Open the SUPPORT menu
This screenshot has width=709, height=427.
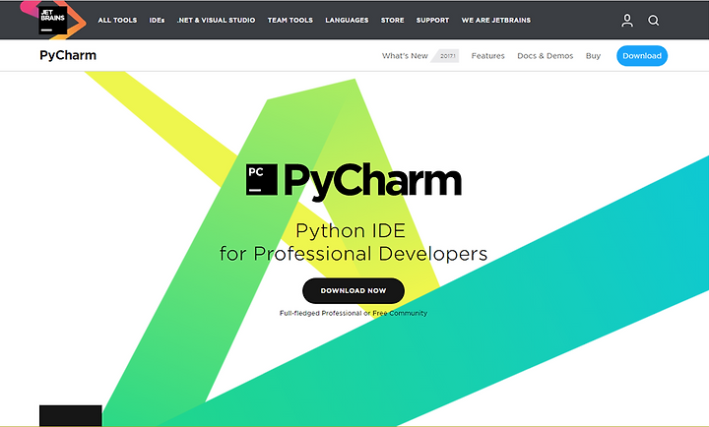(x=432, y=21)
